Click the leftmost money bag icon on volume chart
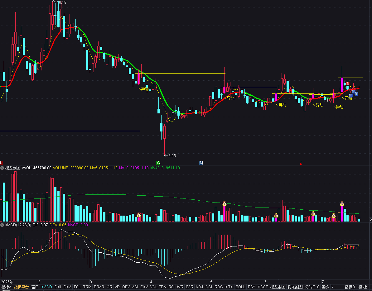Screen dimensions: 372x291 point(139,215)
